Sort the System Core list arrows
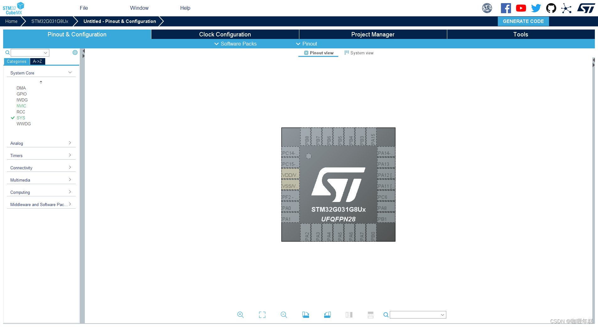Screen dimensions: 598x327 (x=41, y=82)
